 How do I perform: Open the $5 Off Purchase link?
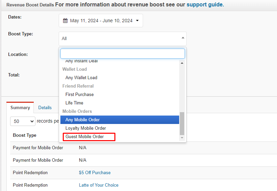pyautogui.click(x=95, y=172)
